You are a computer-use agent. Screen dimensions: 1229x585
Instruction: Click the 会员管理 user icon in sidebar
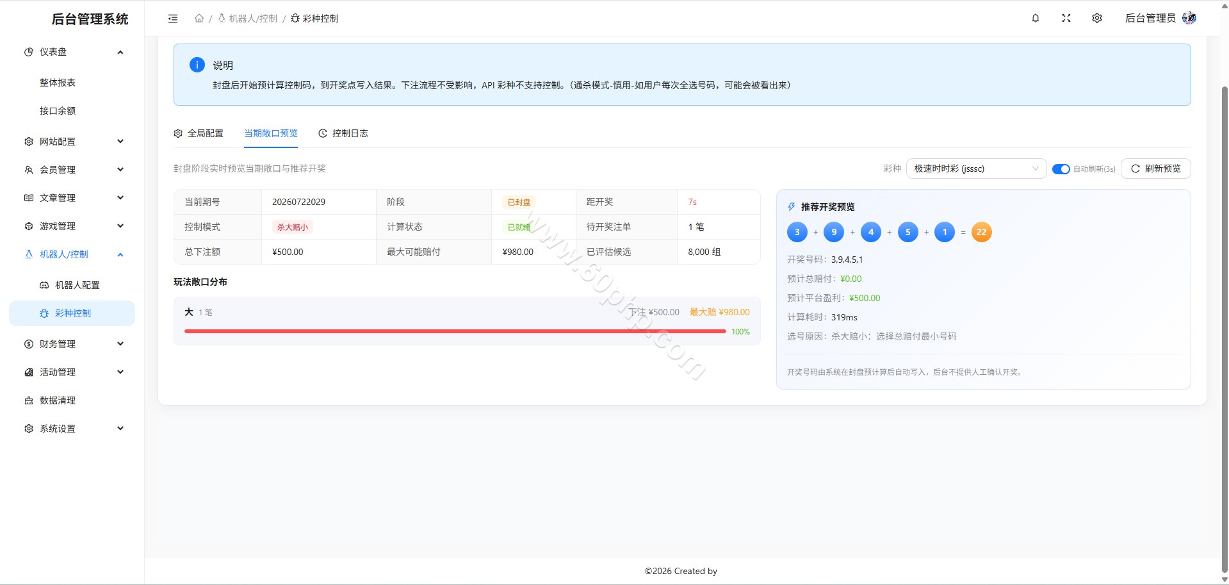tap(29, 170)
